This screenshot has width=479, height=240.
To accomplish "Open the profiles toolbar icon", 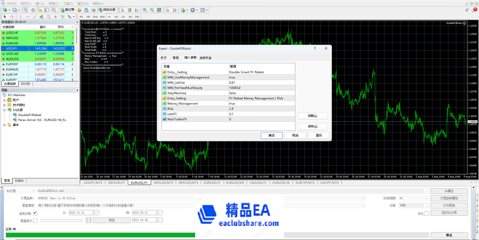I will coord(14,10).
